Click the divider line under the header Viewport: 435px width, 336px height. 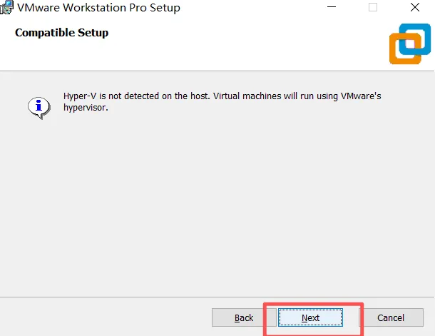(217, 71)
